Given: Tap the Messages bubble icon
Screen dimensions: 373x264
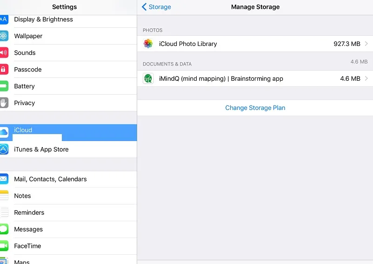Looking at the screenshot, I should pos(4,229).
